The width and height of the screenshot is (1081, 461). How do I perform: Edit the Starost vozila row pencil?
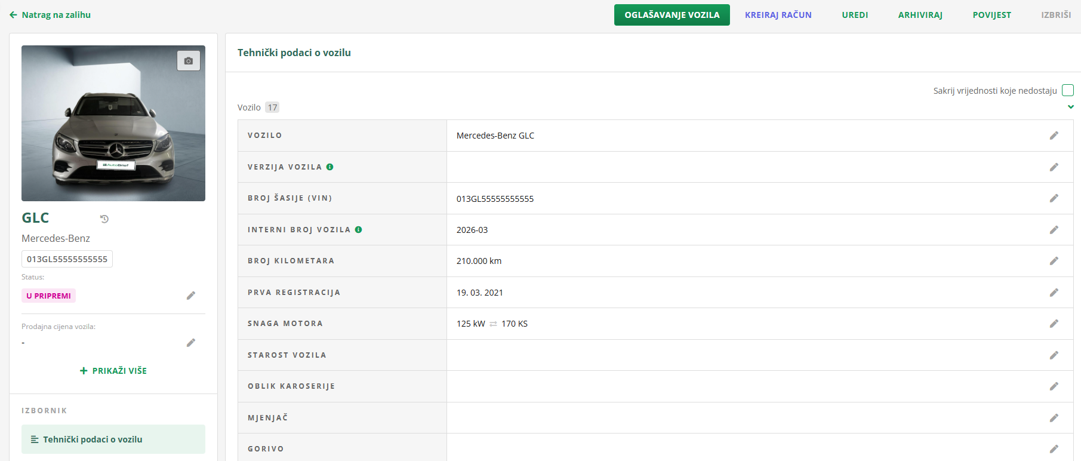(1054, 355)
